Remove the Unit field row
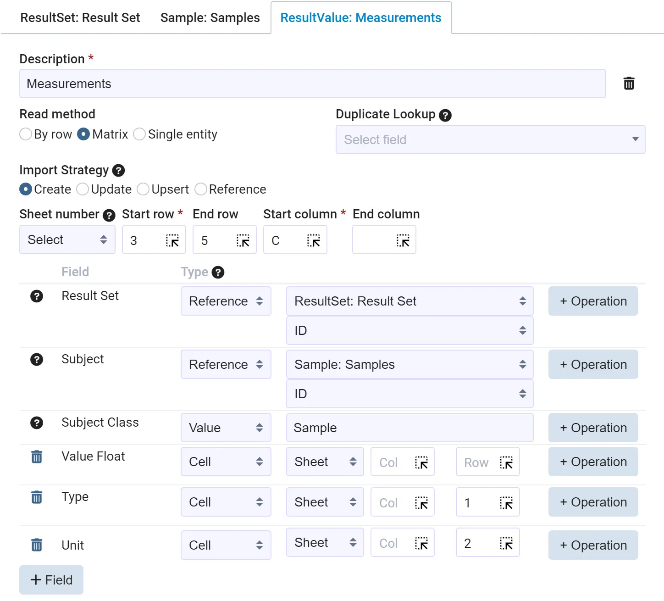The image size is (664, 601). (37, 545)
